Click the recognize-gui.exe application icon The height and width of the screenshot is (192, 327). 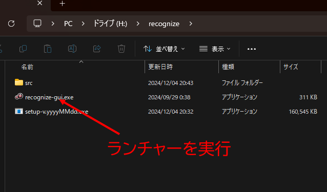(x=19, y=96)
